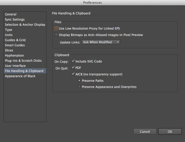
Task: Uncheck the PDF clipboard checkbox
Action: coord(73,68)
